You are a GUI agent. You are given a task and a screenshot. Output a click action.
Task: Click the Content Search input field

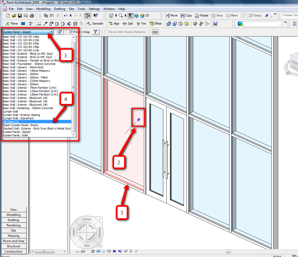290,15
